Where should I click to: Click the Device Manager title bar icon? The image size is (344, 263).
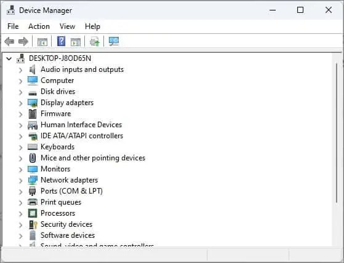(x=10, y=10)
